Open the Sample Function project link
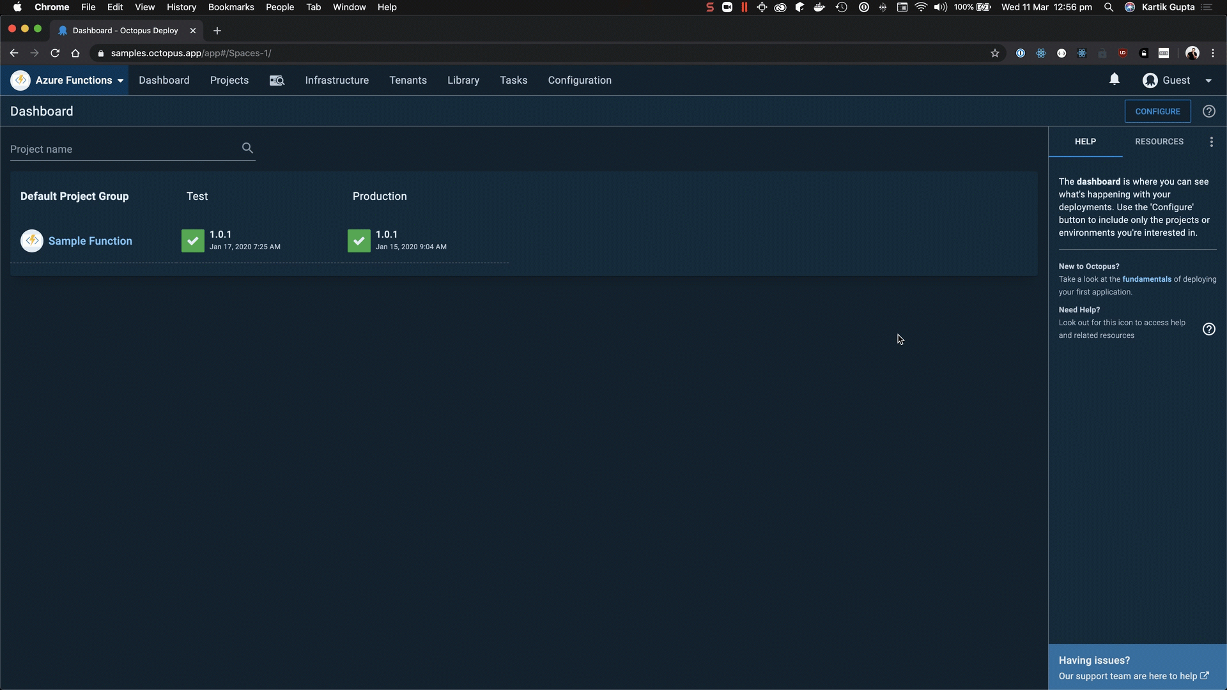This screenshot has width=1227, height=690. click(x=90, y=241)
